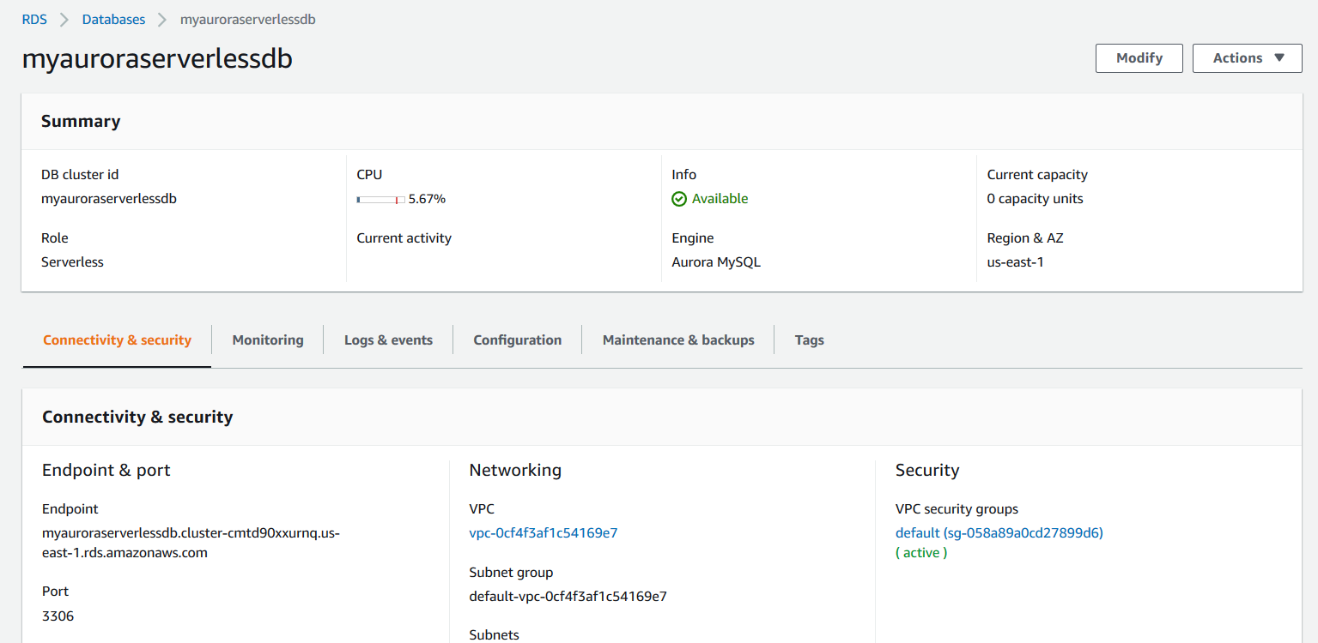Viewport: 1318px width, 643px height.
Task: Click the CPU utilization bar
Action: click(380, 200)
